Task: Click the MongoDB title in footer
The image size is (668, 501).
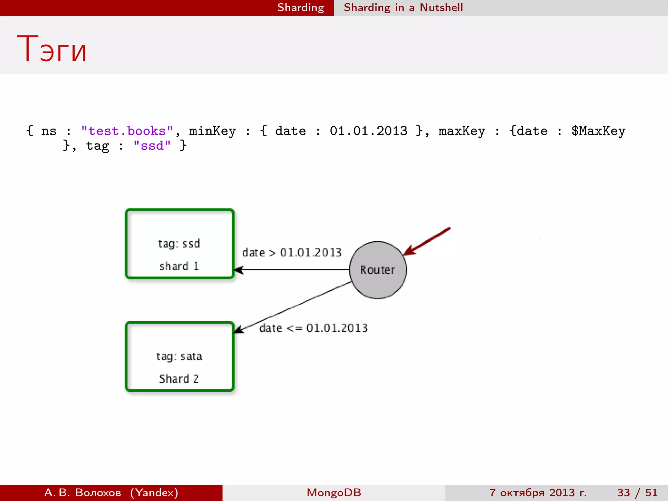Action: pyautogui.click(x=334, y=493)
